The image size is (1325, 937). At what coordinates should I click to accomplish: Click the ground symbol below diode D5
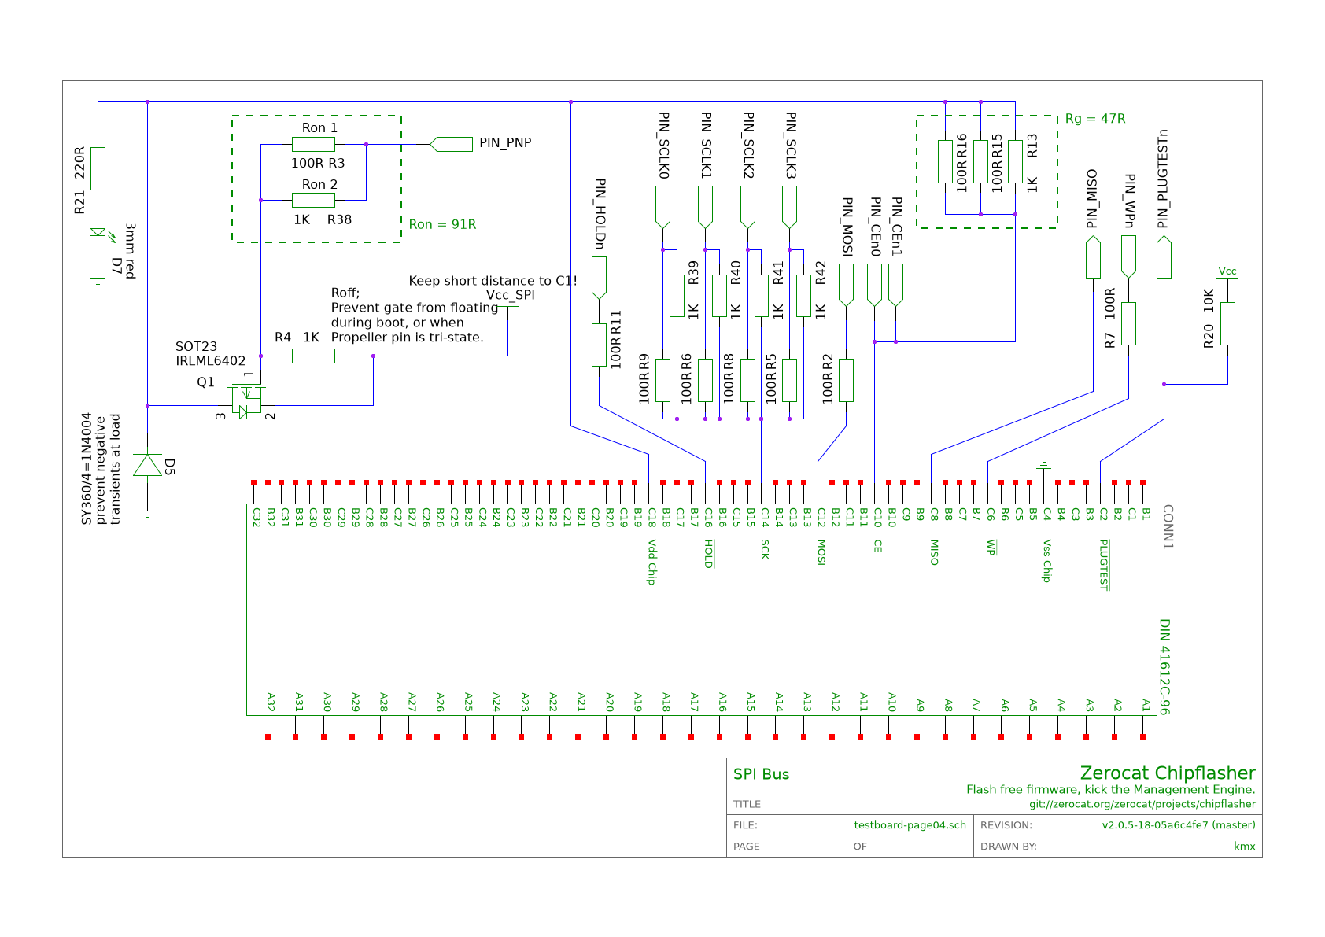pyautogui.click(x=147, y=515)
